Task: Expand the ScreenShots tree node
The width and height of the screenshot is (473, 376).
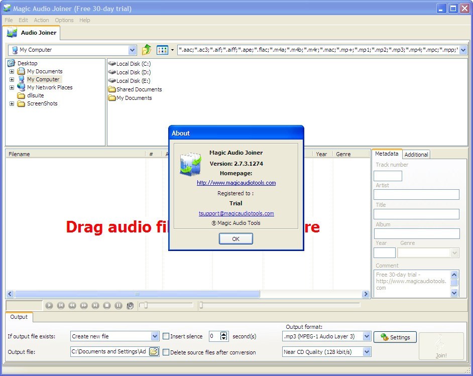Action: (12, 104)
